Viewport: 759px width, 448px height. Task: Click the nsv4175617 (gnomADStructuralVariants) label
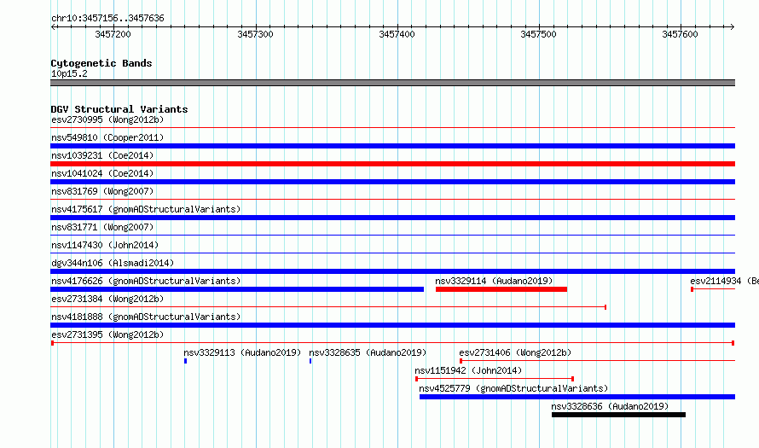click(x=146, y=209)
